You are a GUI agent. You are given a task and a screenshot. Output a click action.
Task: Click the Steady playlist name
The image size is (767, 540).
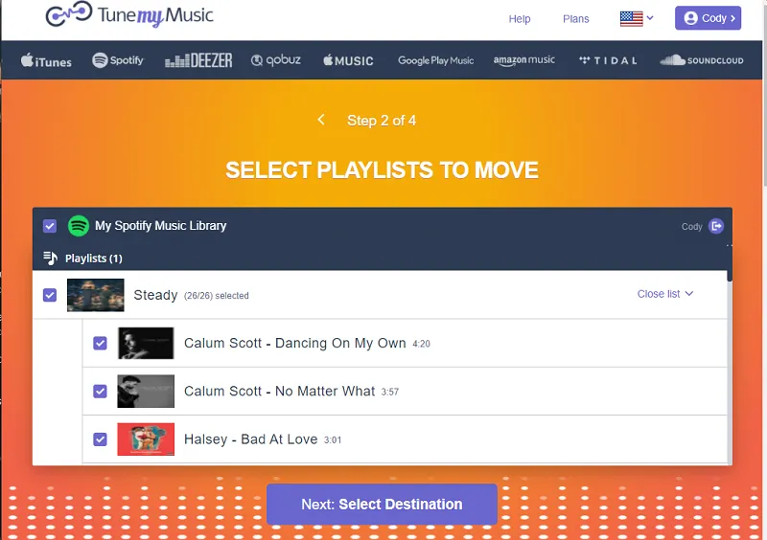[x=155, y=295]
